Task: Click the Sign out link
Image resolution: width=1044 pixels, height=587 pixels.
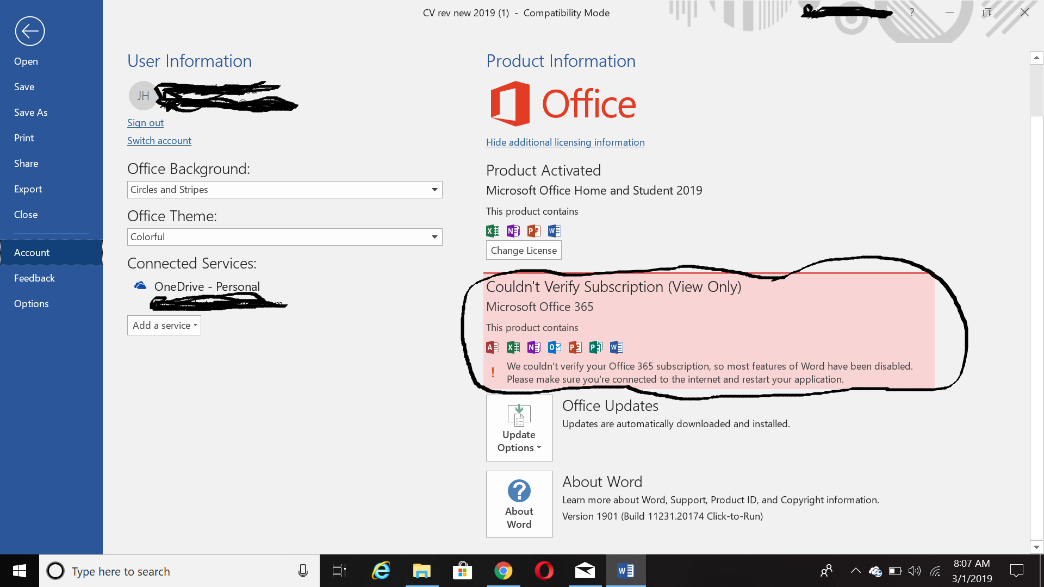Action: pyautogui.click(x=146, y=122)
